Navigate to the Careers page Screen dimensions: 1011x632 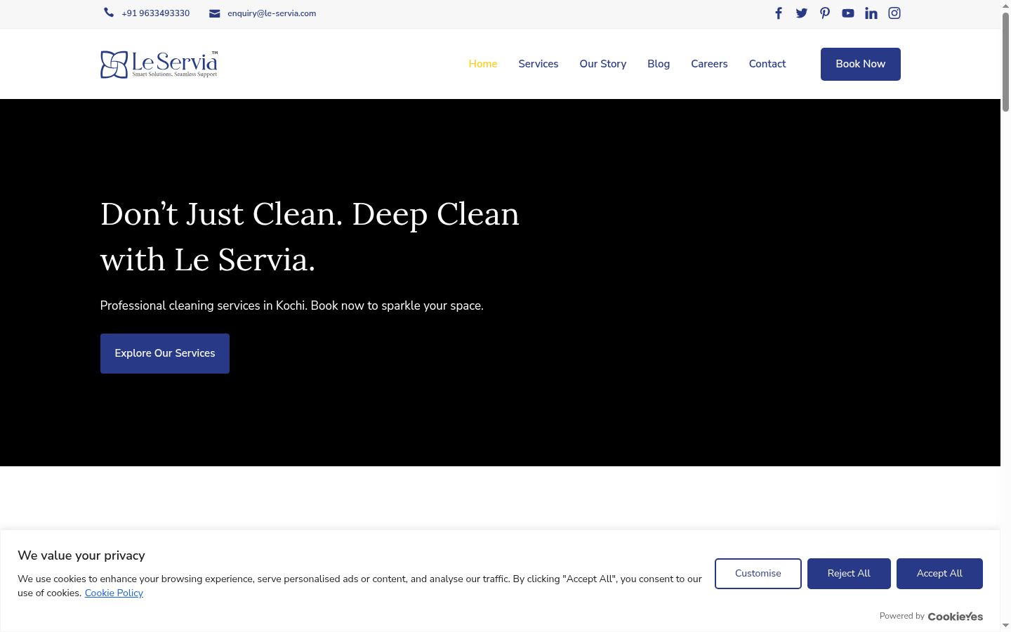click(709, 64)
